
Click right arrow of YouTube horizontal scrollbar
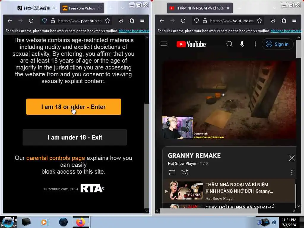coord(294,211)
